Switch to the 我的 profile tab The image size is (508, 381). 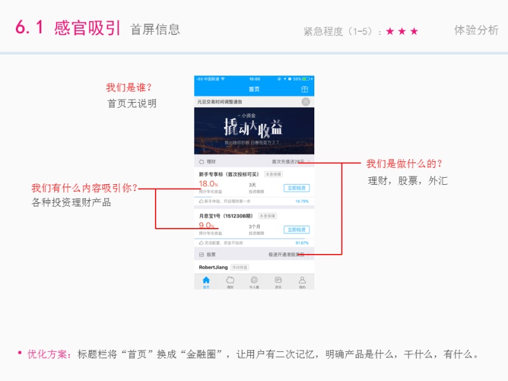point(302,281)
